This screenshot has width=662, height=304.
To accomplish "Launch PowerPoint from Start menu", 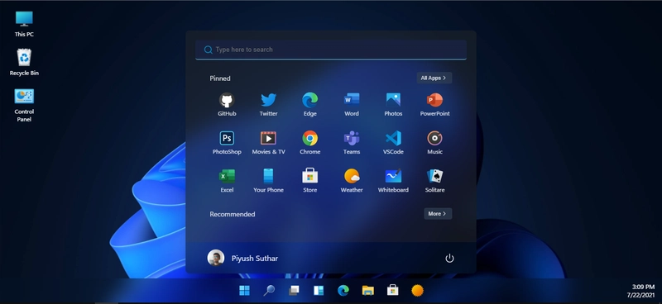I will point(434,105).
